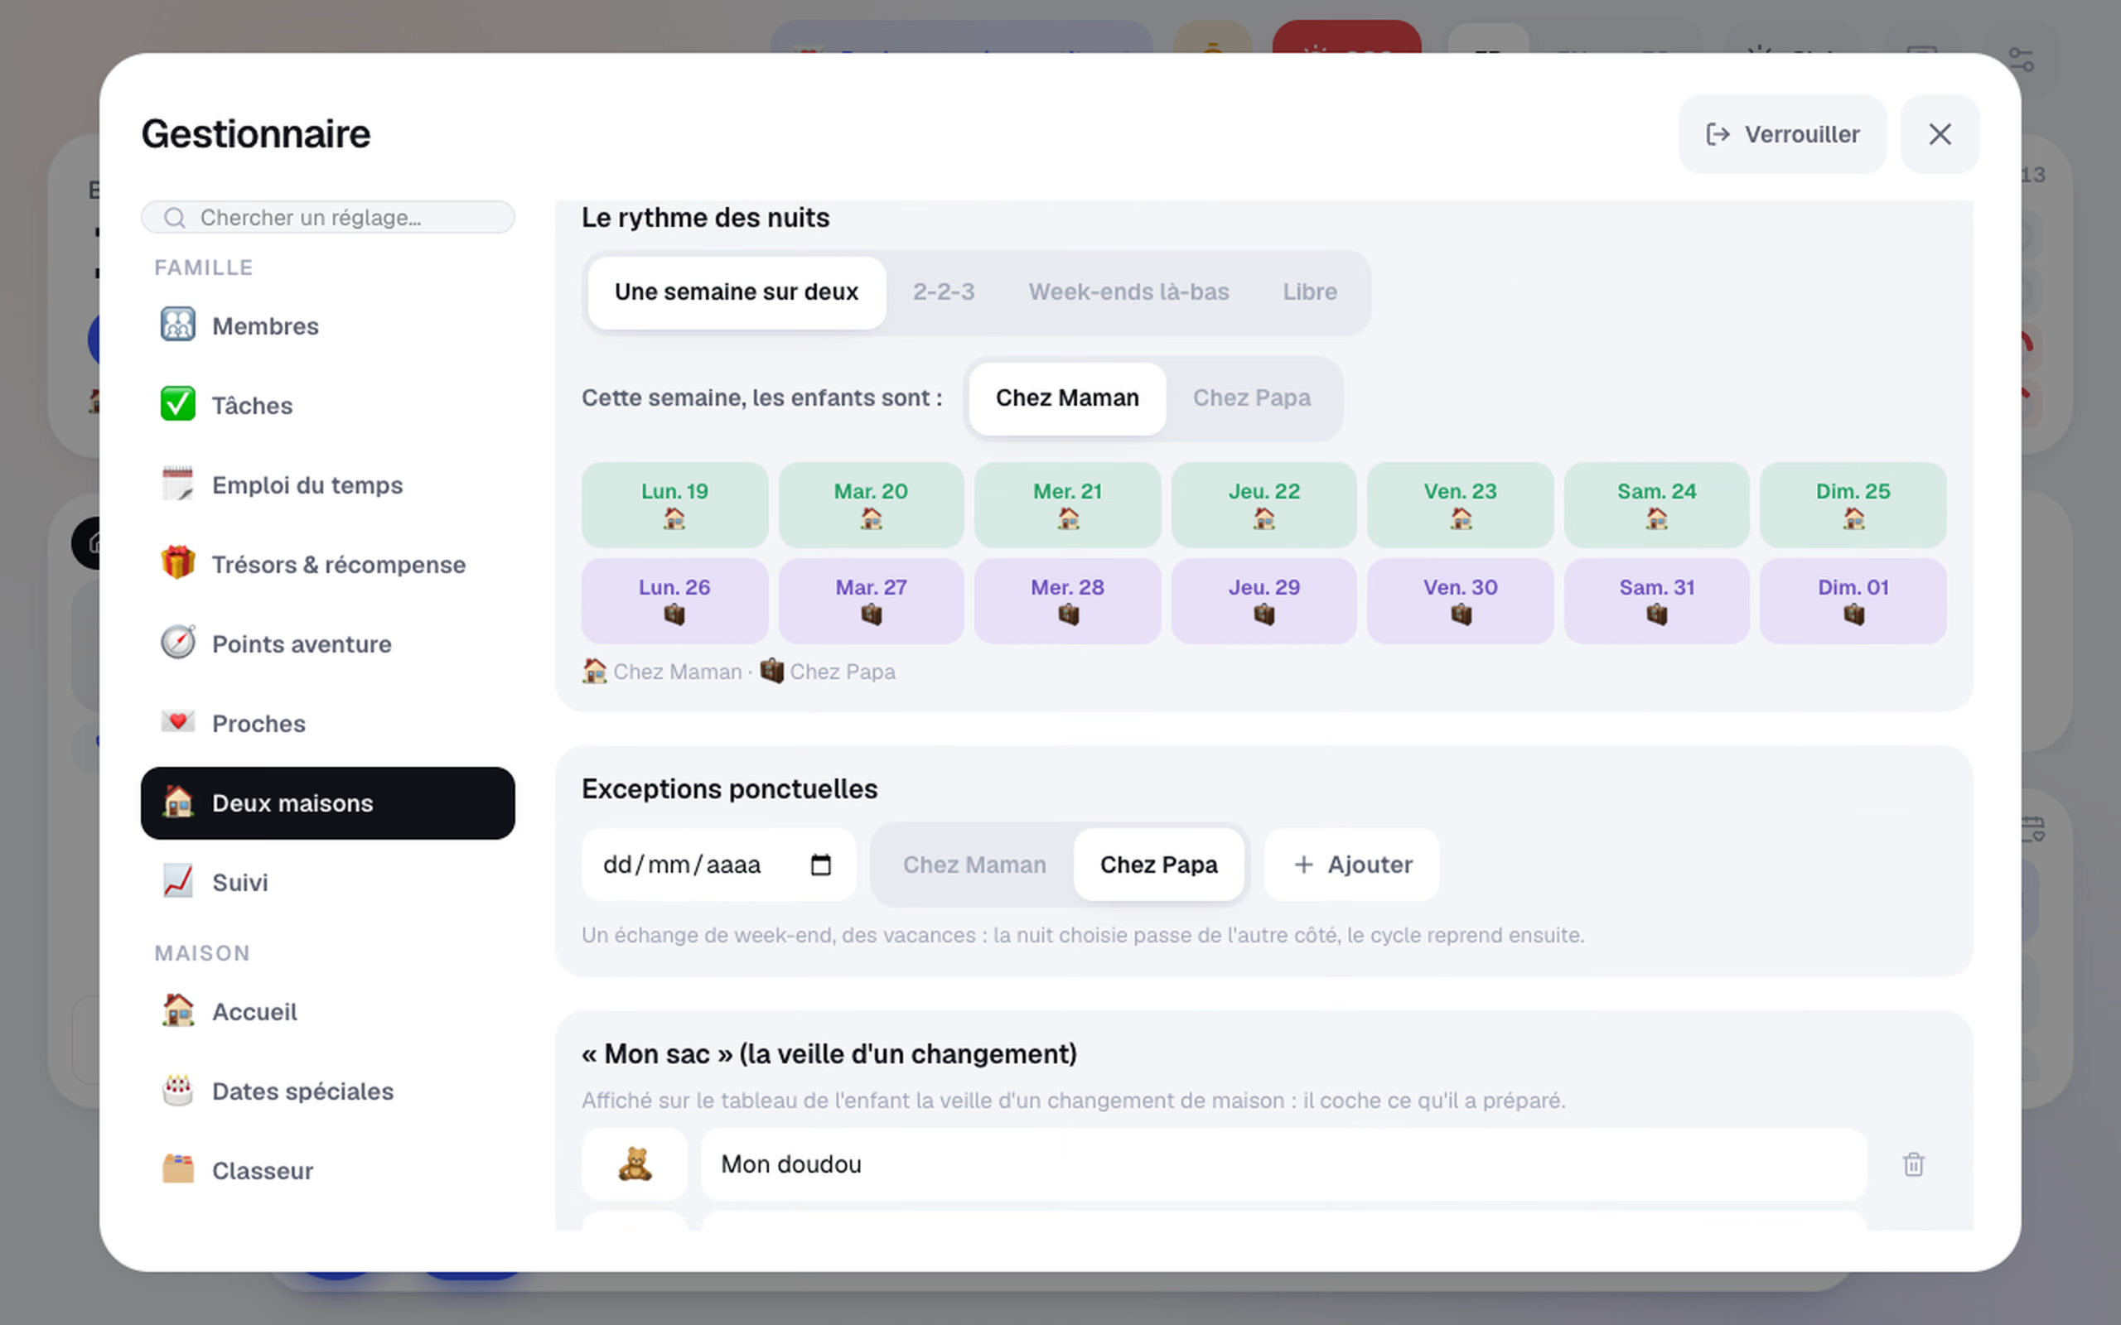This screenshot has height=1325, width=2121.
Task: Click the dd/mm/aaaa date field
Action: [717, 865]
